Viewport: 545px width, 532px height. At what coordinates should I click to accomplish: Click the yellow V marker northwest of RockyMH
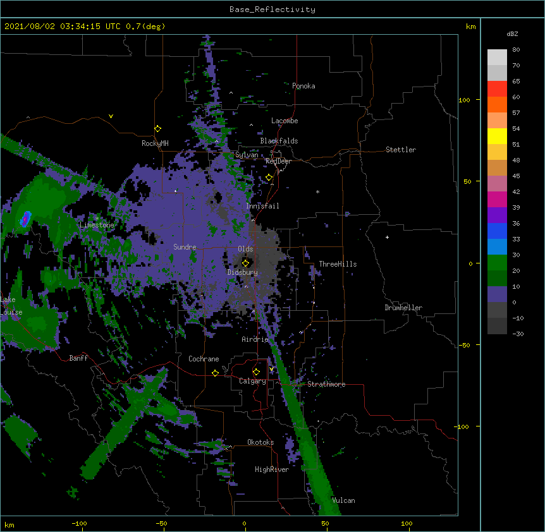point(111,116)
